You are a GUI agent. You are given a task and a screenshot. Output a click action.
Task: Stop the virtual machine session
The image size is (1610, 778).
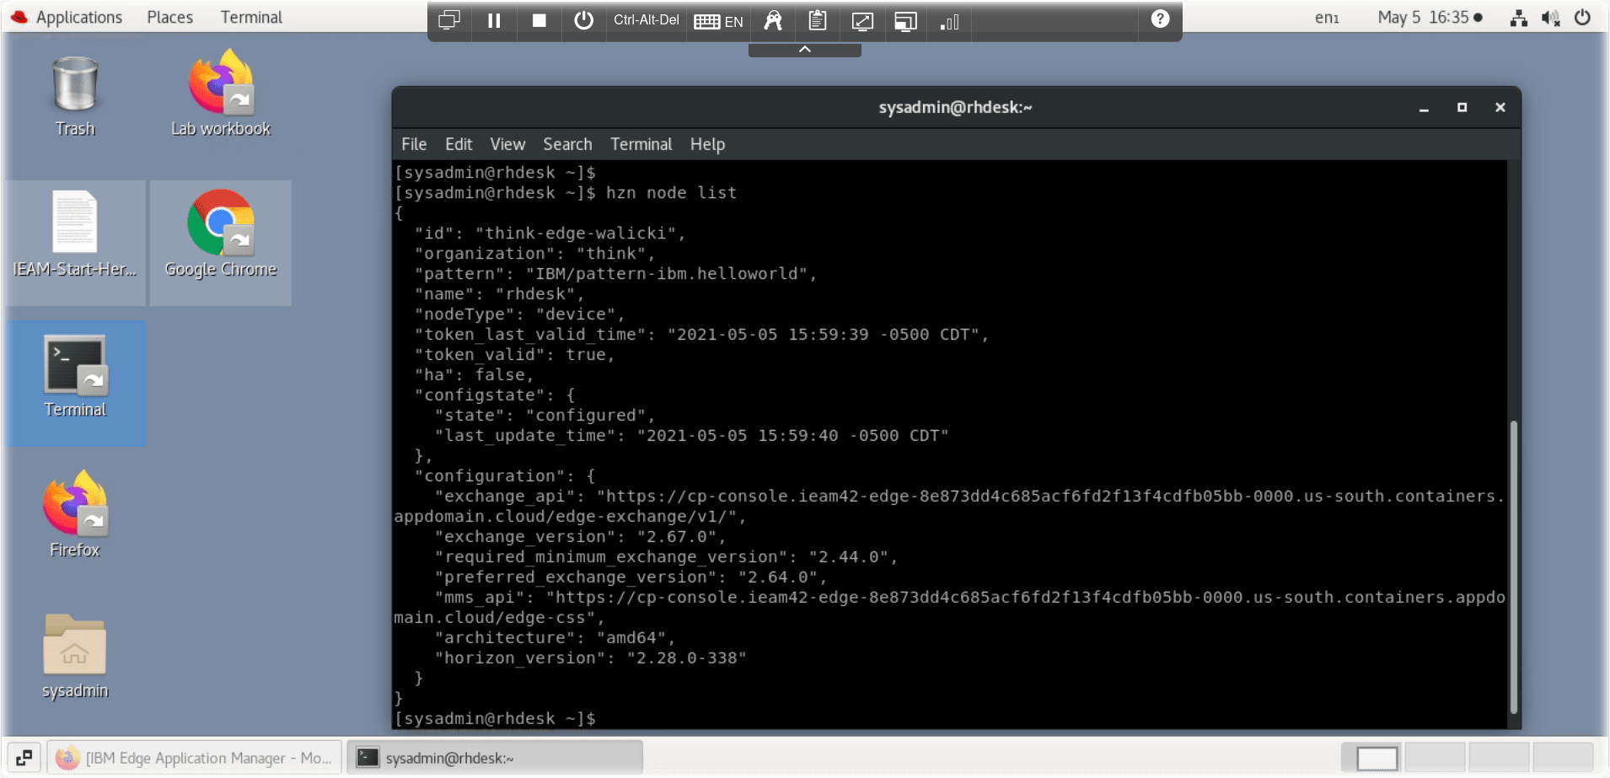539,20
